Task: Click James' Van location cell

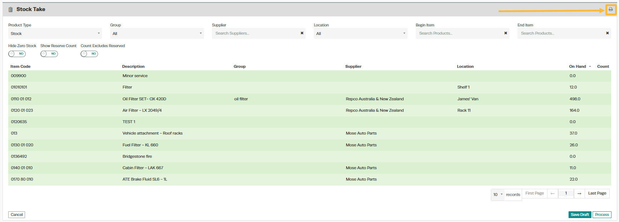Action: (468, 99)
